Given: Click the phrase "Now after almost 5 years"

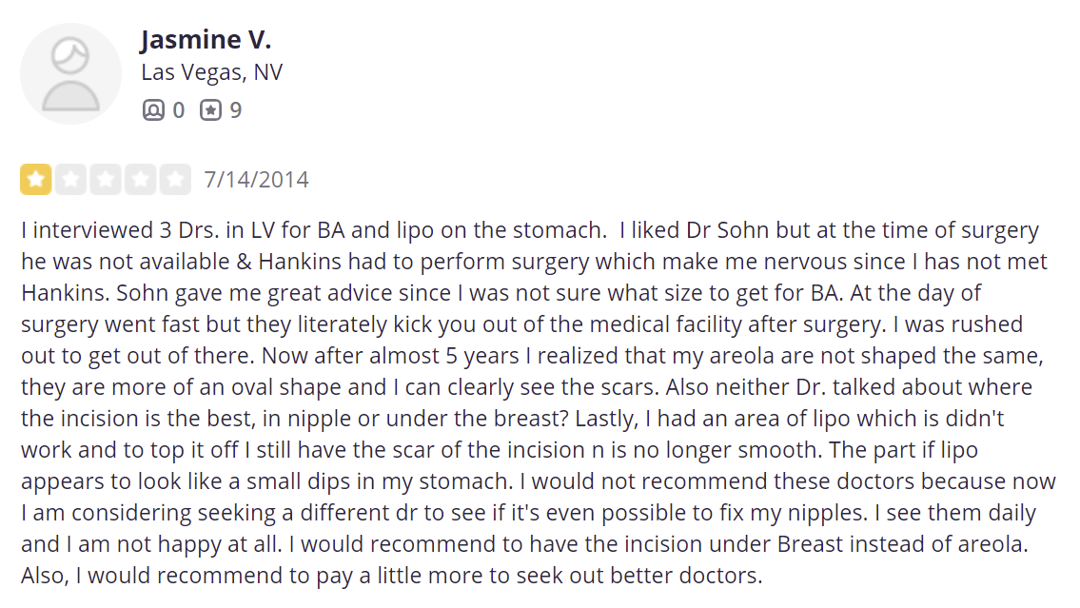Looking at the screenshot, I should [390, 355].
